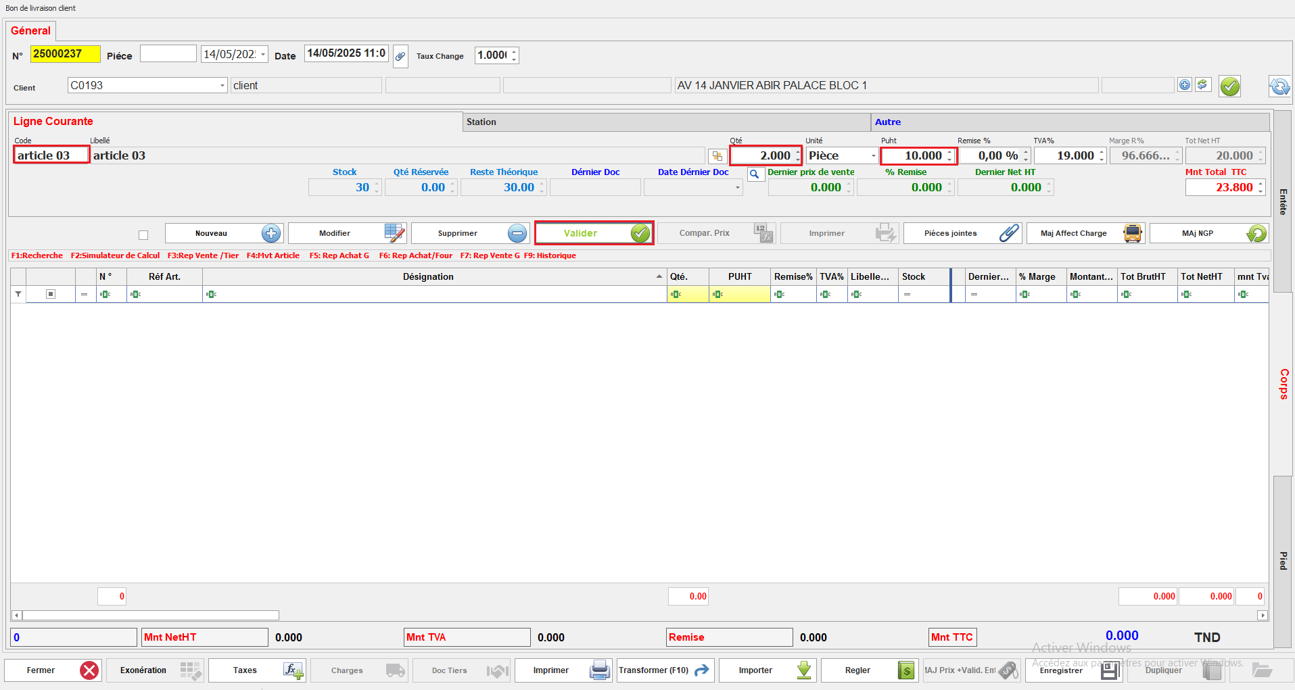This screenshot has width=1295, height=690.
Task: Open the Client code C0193 dropdown
Action: [x=222, y=86]
